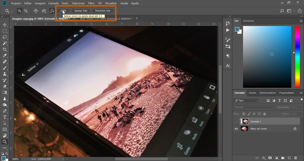The image size is (304, 161).
Task: Select the Lasso tool
Action: [5, 37]
